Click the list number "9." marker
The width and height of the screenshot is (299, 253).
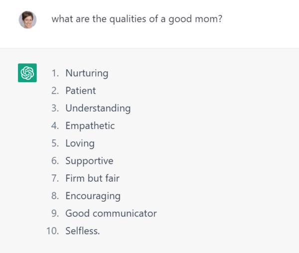55,214
